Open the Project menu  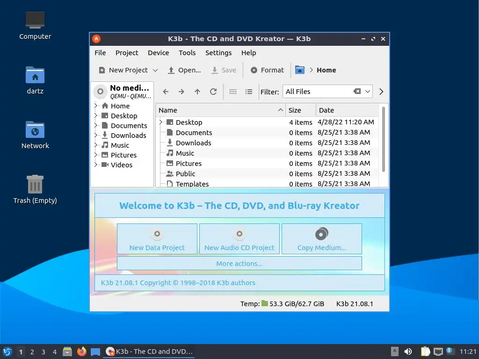(x=127, y=53)
